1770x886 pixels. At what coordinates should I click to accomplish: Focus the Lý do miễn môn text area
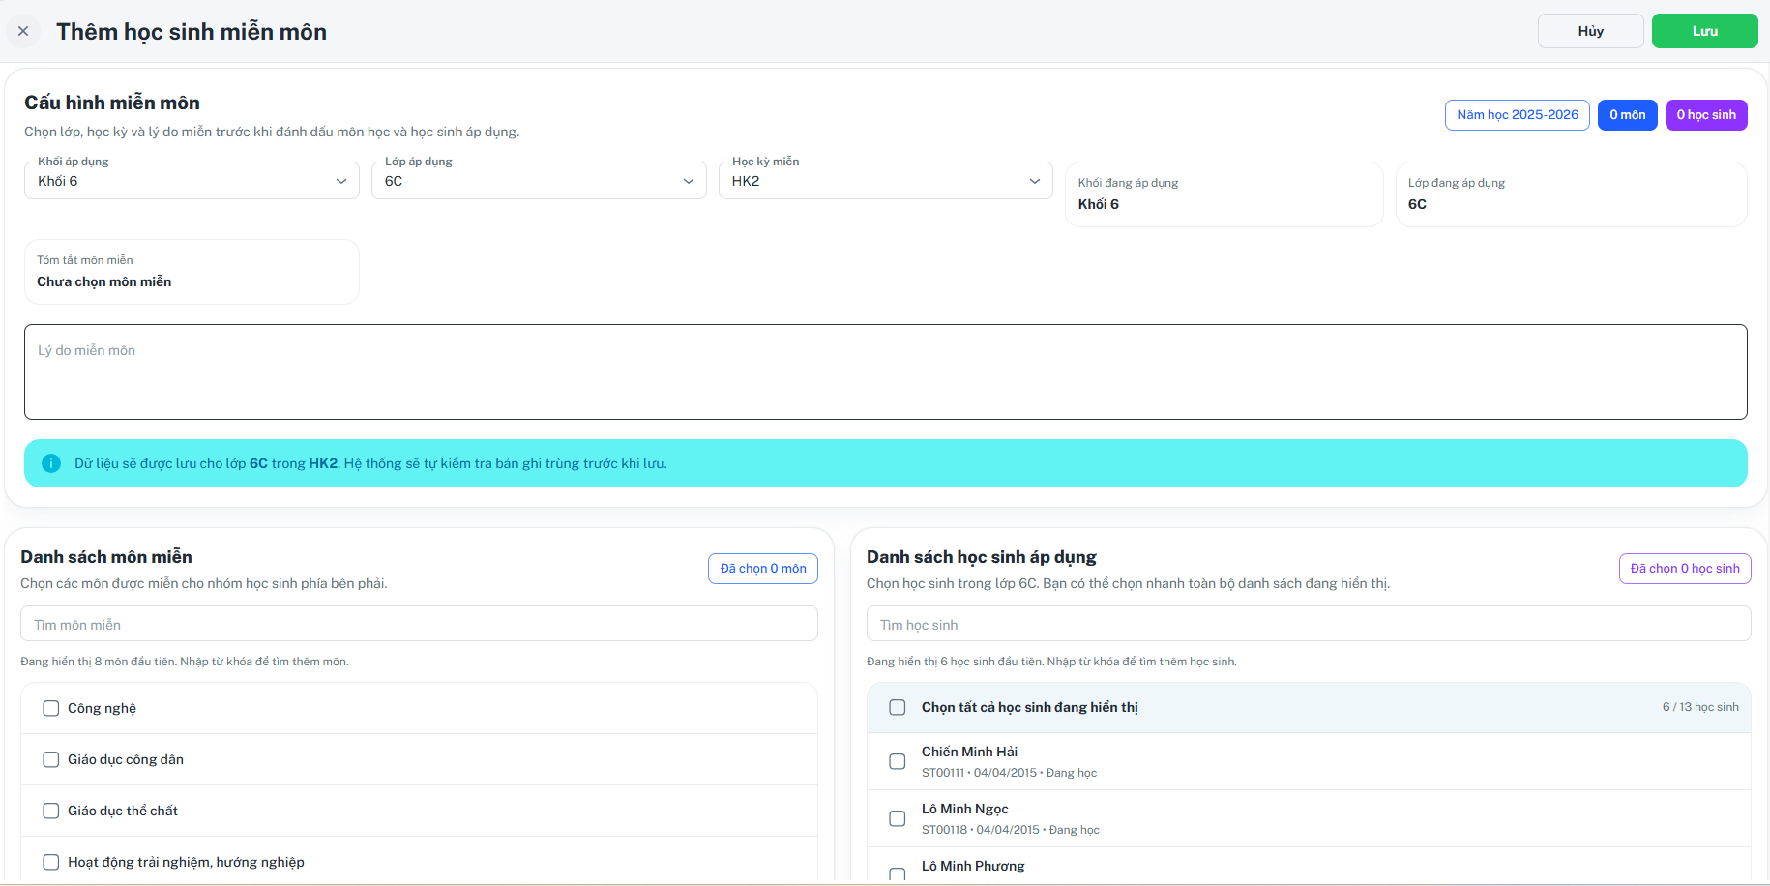coord(885,371)
